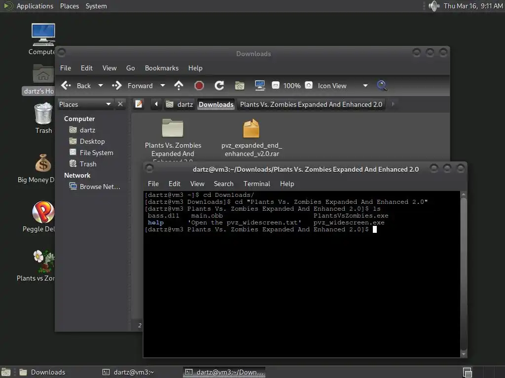Screen dimensions: 505x378
Task: Open File menu in the terminal
Action: 153,184
